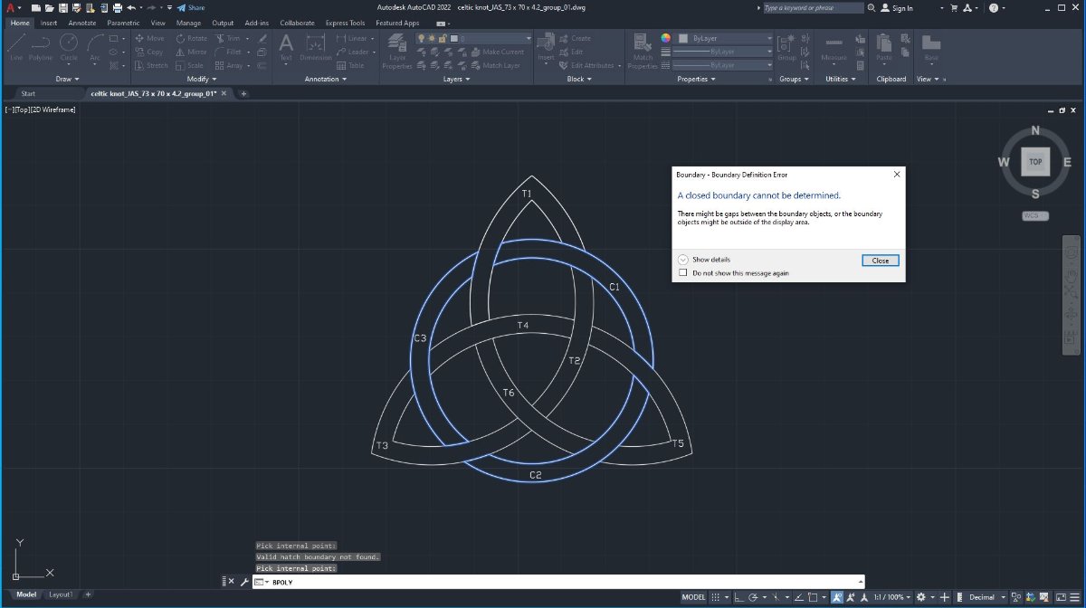
Task: Open the layer name dropdown list
Action: [473, 39]
